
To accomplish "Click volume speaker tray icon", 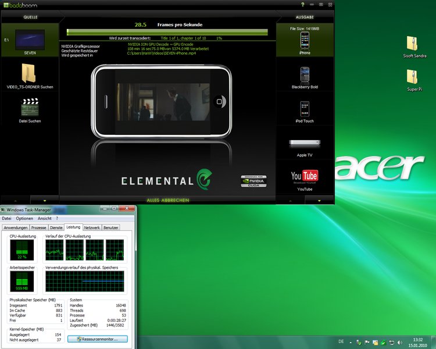I will 400,343.
